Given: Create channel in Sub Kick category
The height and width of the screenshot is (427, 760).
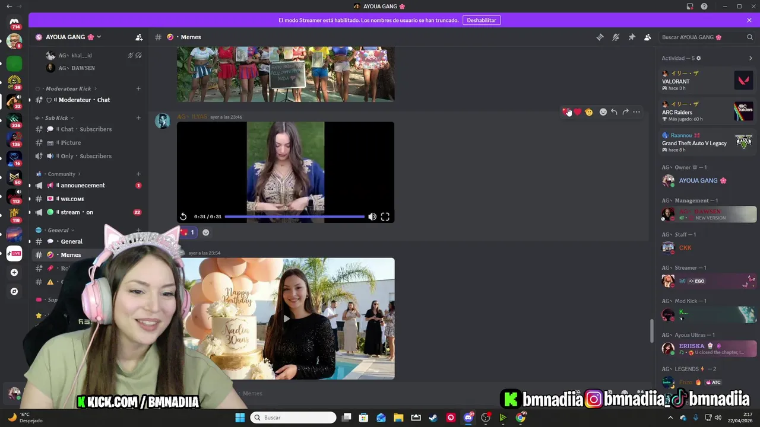Looking at the screenshot, I should click(138, 117).
